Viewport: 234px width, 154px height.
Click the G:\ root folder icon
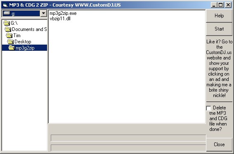pos(7,23)
